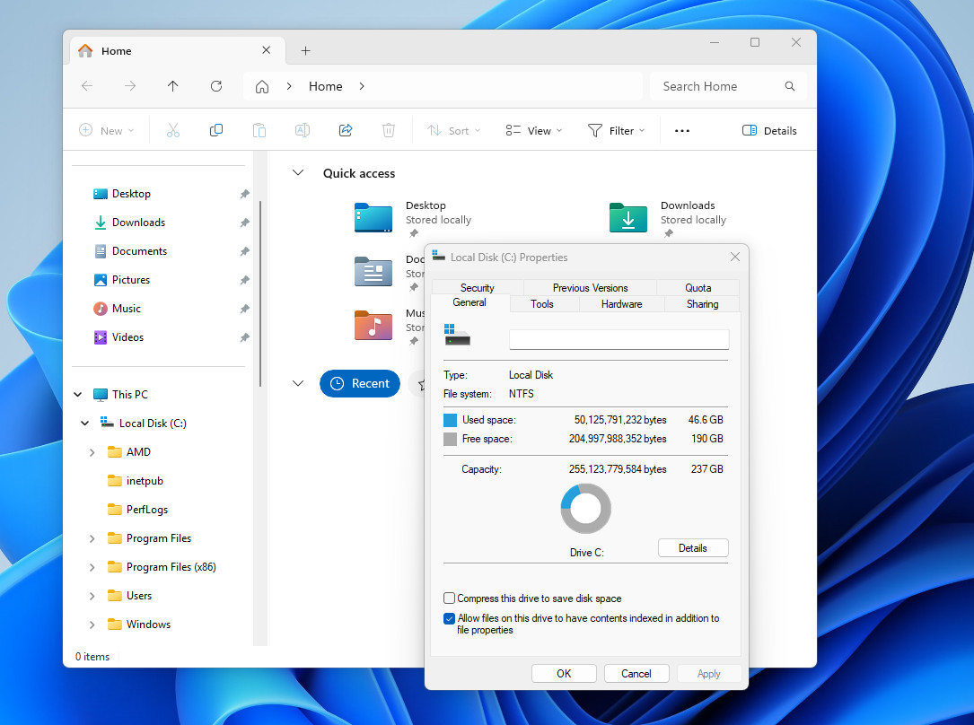This screenshot has width=974, height=725.
Task: Click the Details button under disk chart
Action: point(692,548)
